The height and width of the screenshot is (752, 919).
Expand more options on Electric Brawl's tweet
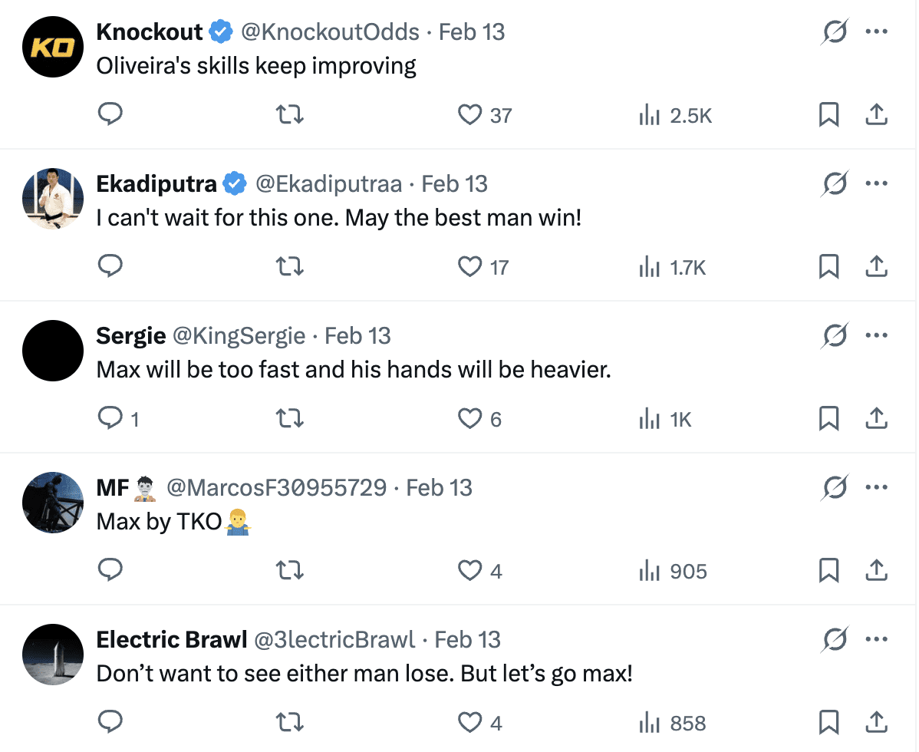coord(876,640)
